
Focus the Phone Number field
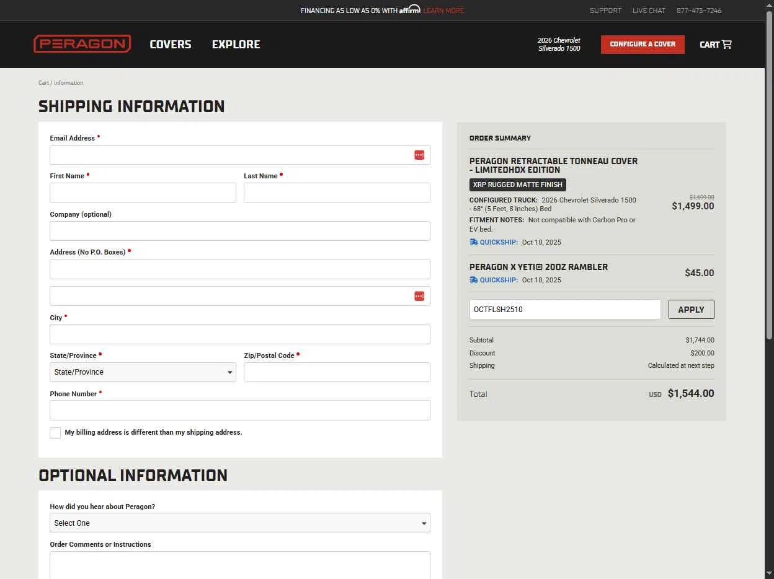pos(240,411)
